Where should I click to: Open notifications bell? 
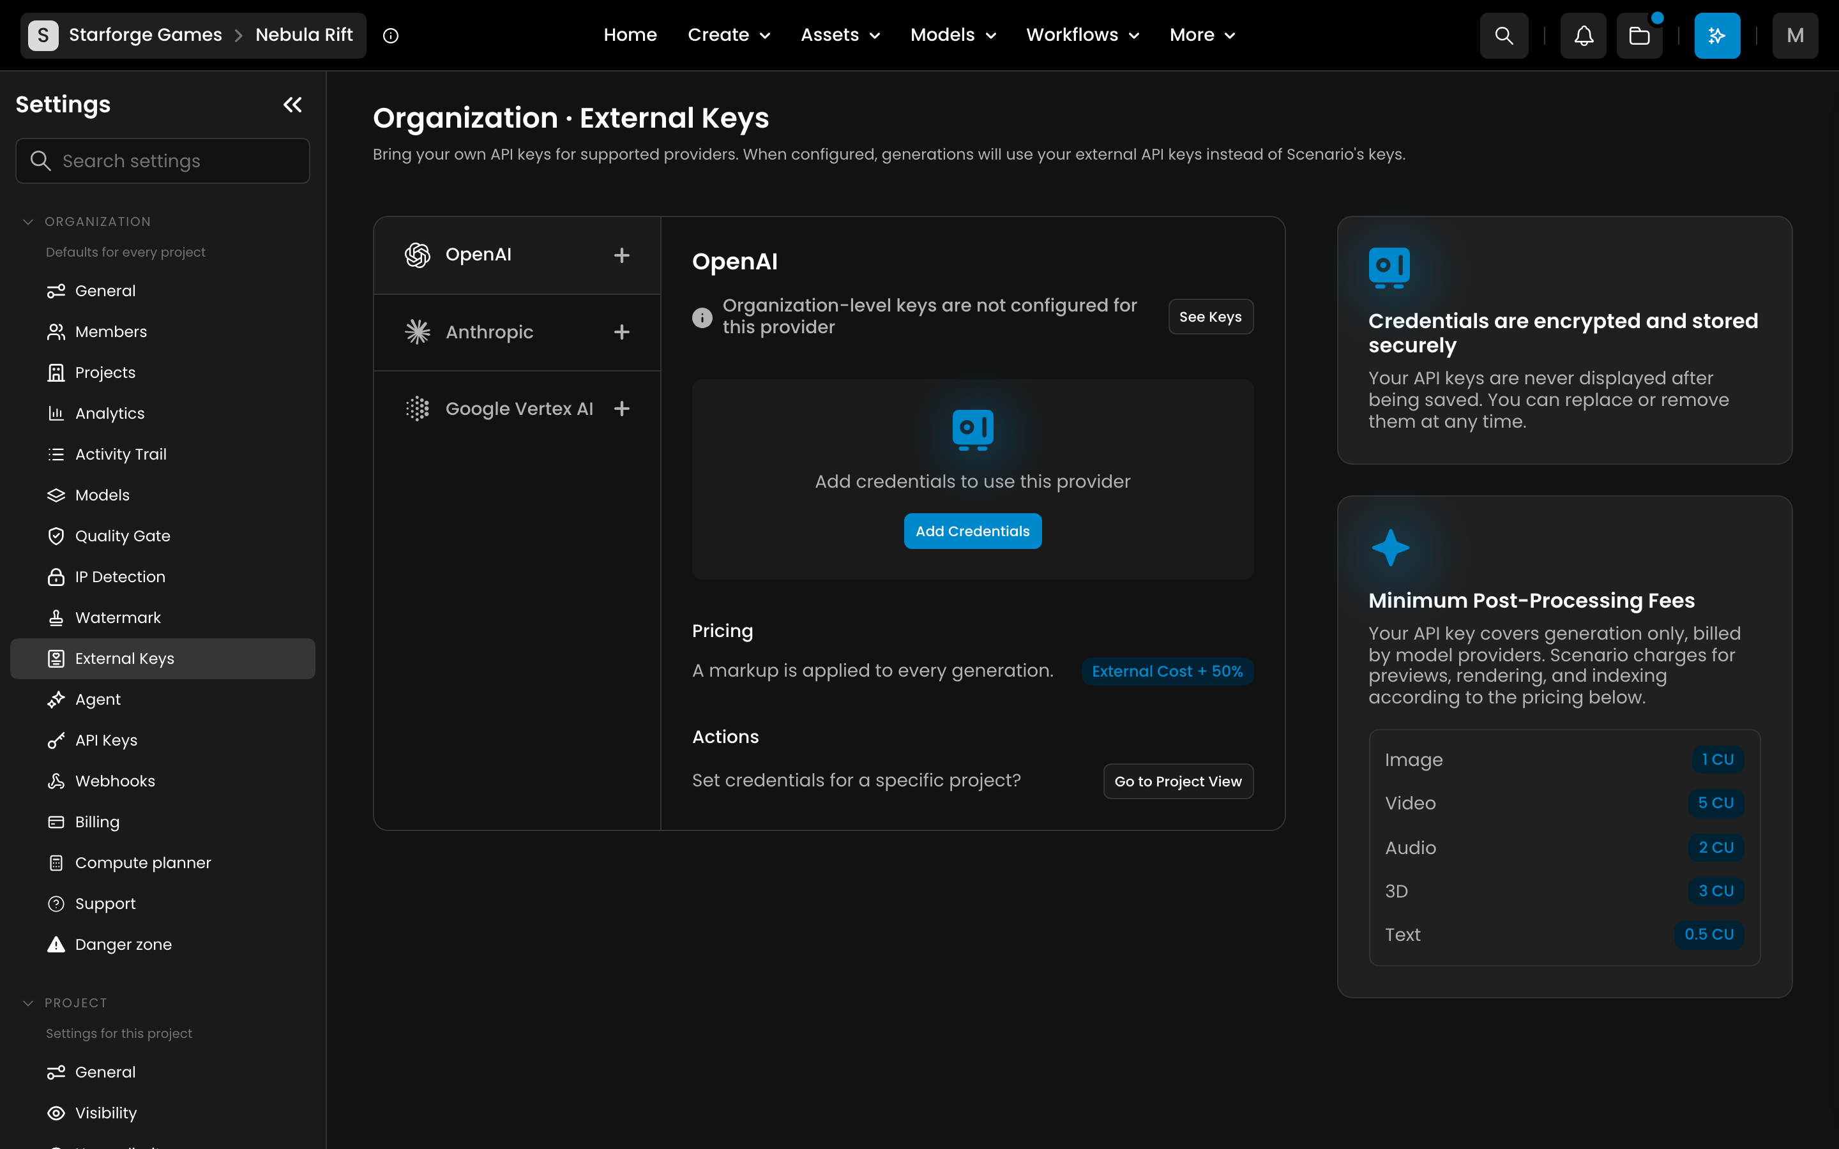point(1584,36)
